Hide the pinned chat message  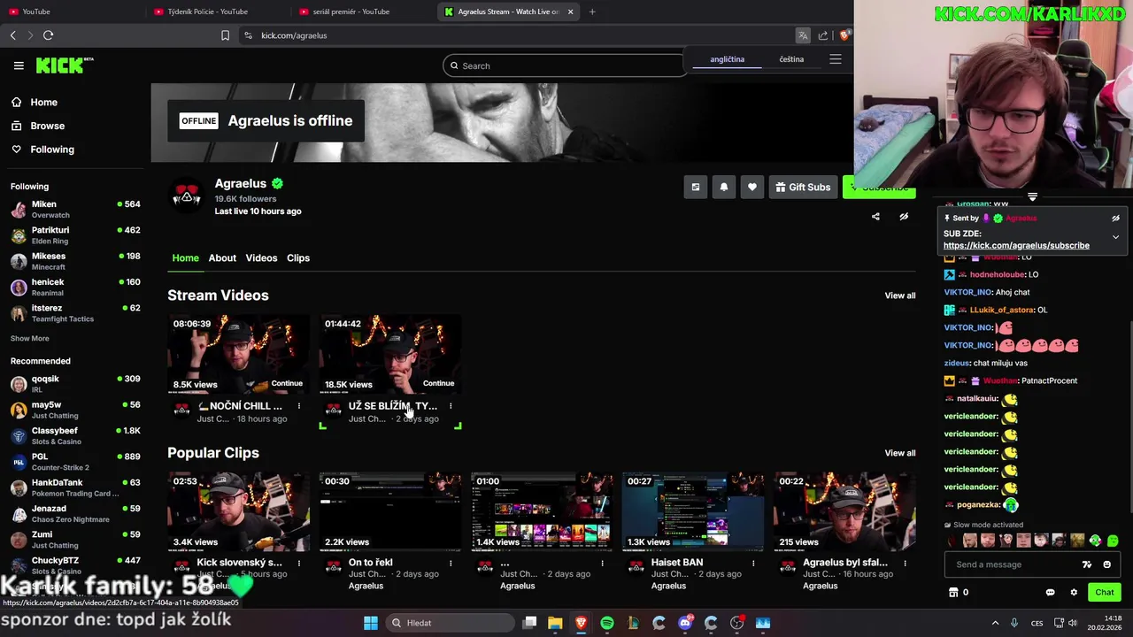point(1115,219)
